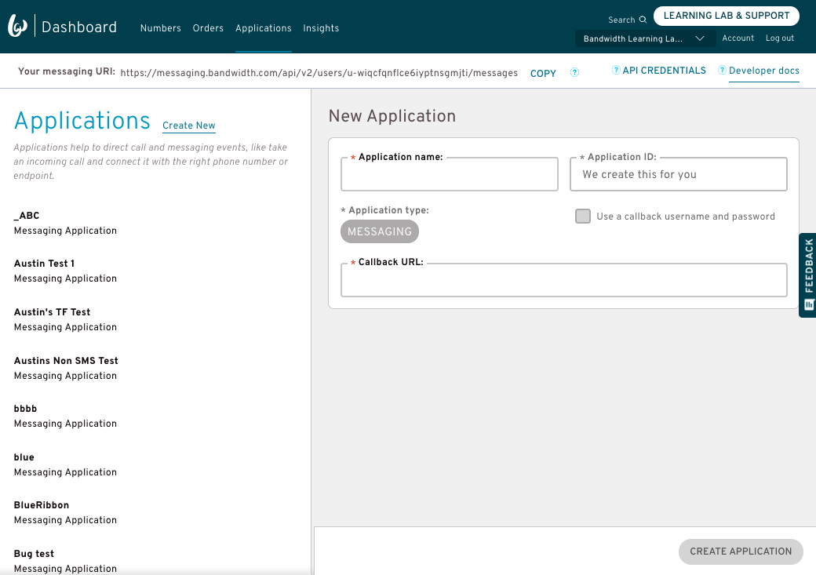The image size is (816, 575).
Task: Select the Austins Non SMS Test application
Action: point(66,368)
